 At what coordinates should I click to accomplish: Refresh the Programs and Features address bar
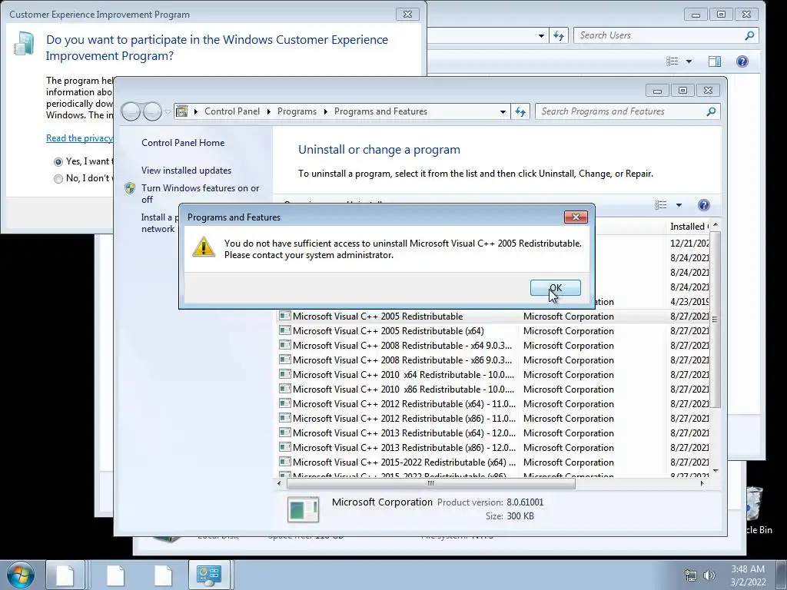click(520, 112)
